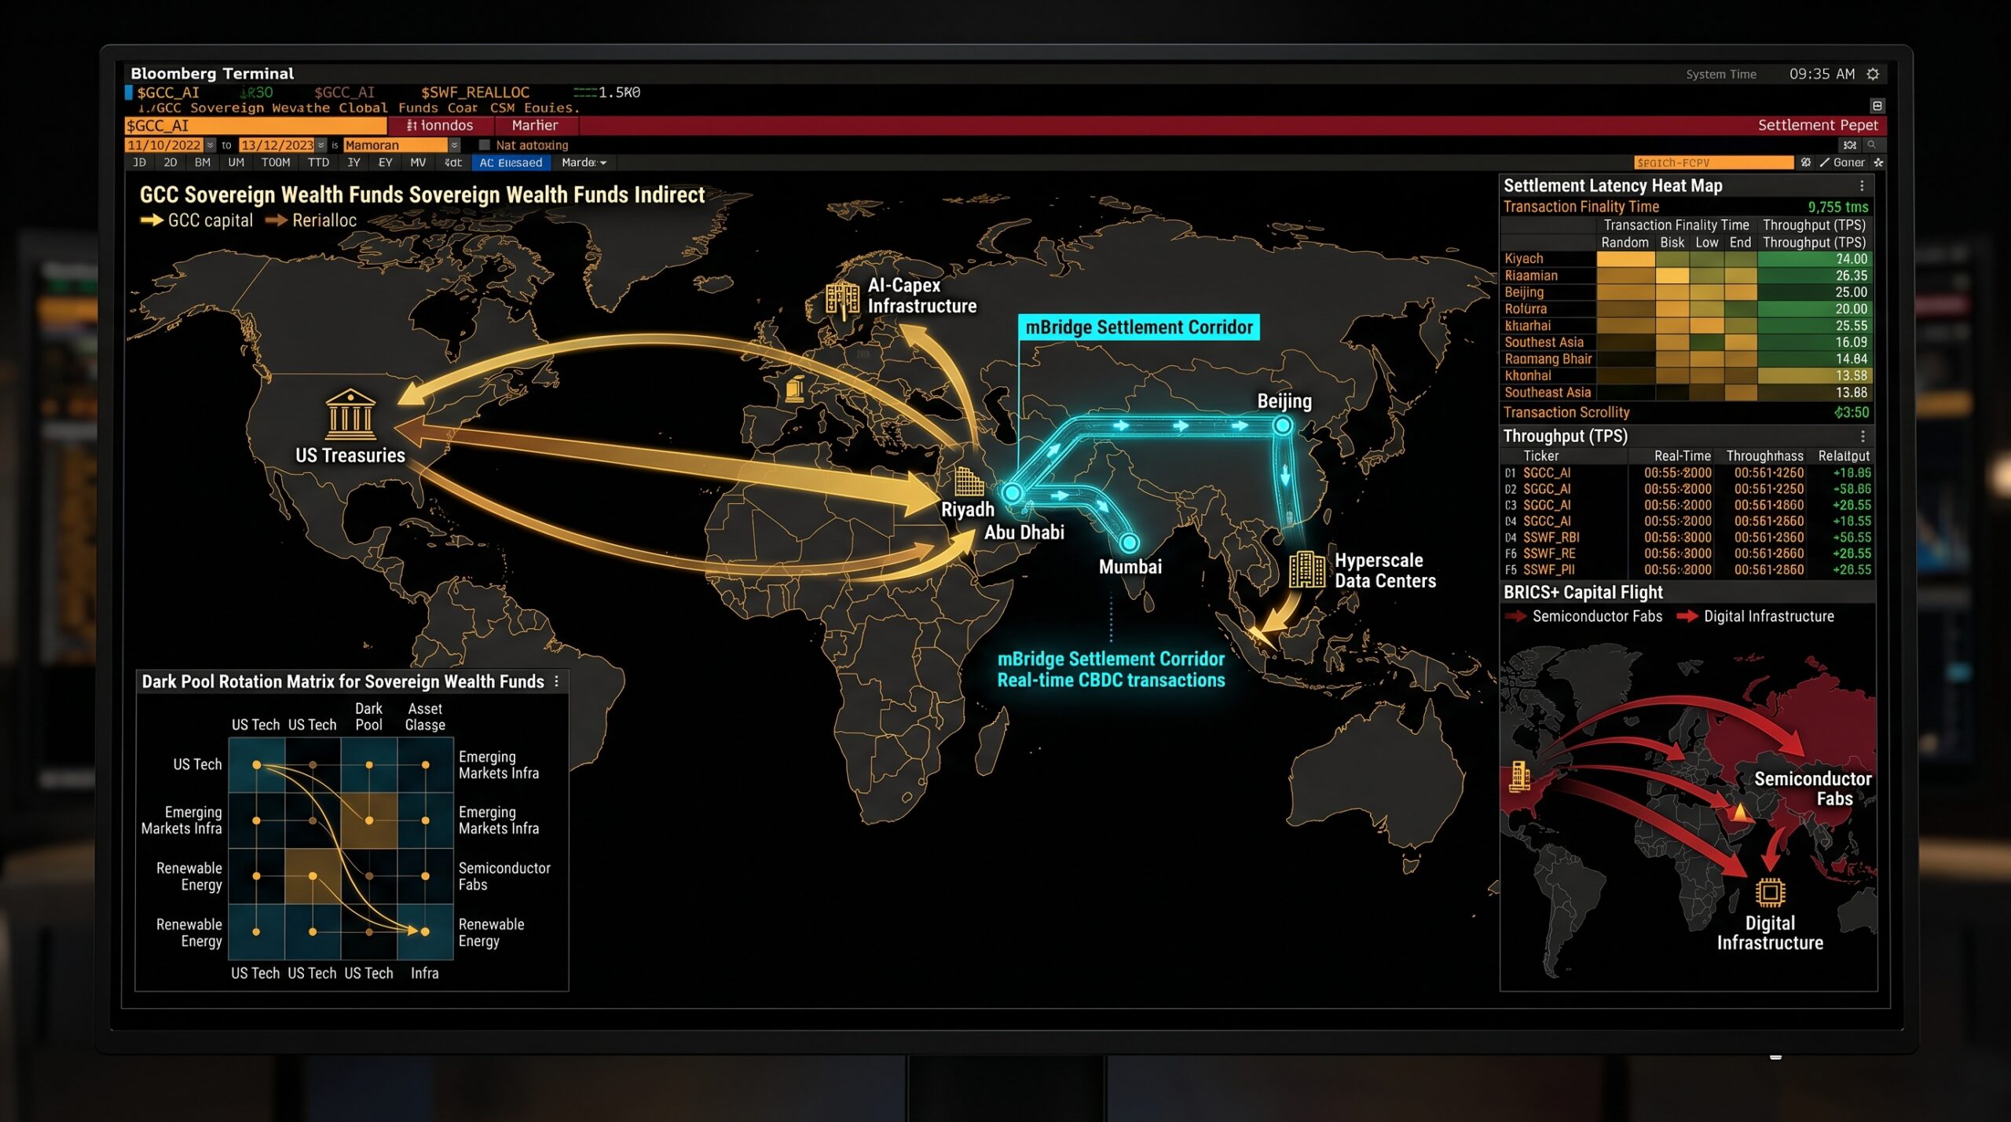Click the Kiyach row Random heat cell

point(1626,259)
